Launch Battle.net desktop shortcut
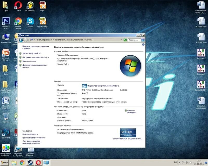Image resolution: width=208 pixels, height=166 pixels. tap(6, 133)
